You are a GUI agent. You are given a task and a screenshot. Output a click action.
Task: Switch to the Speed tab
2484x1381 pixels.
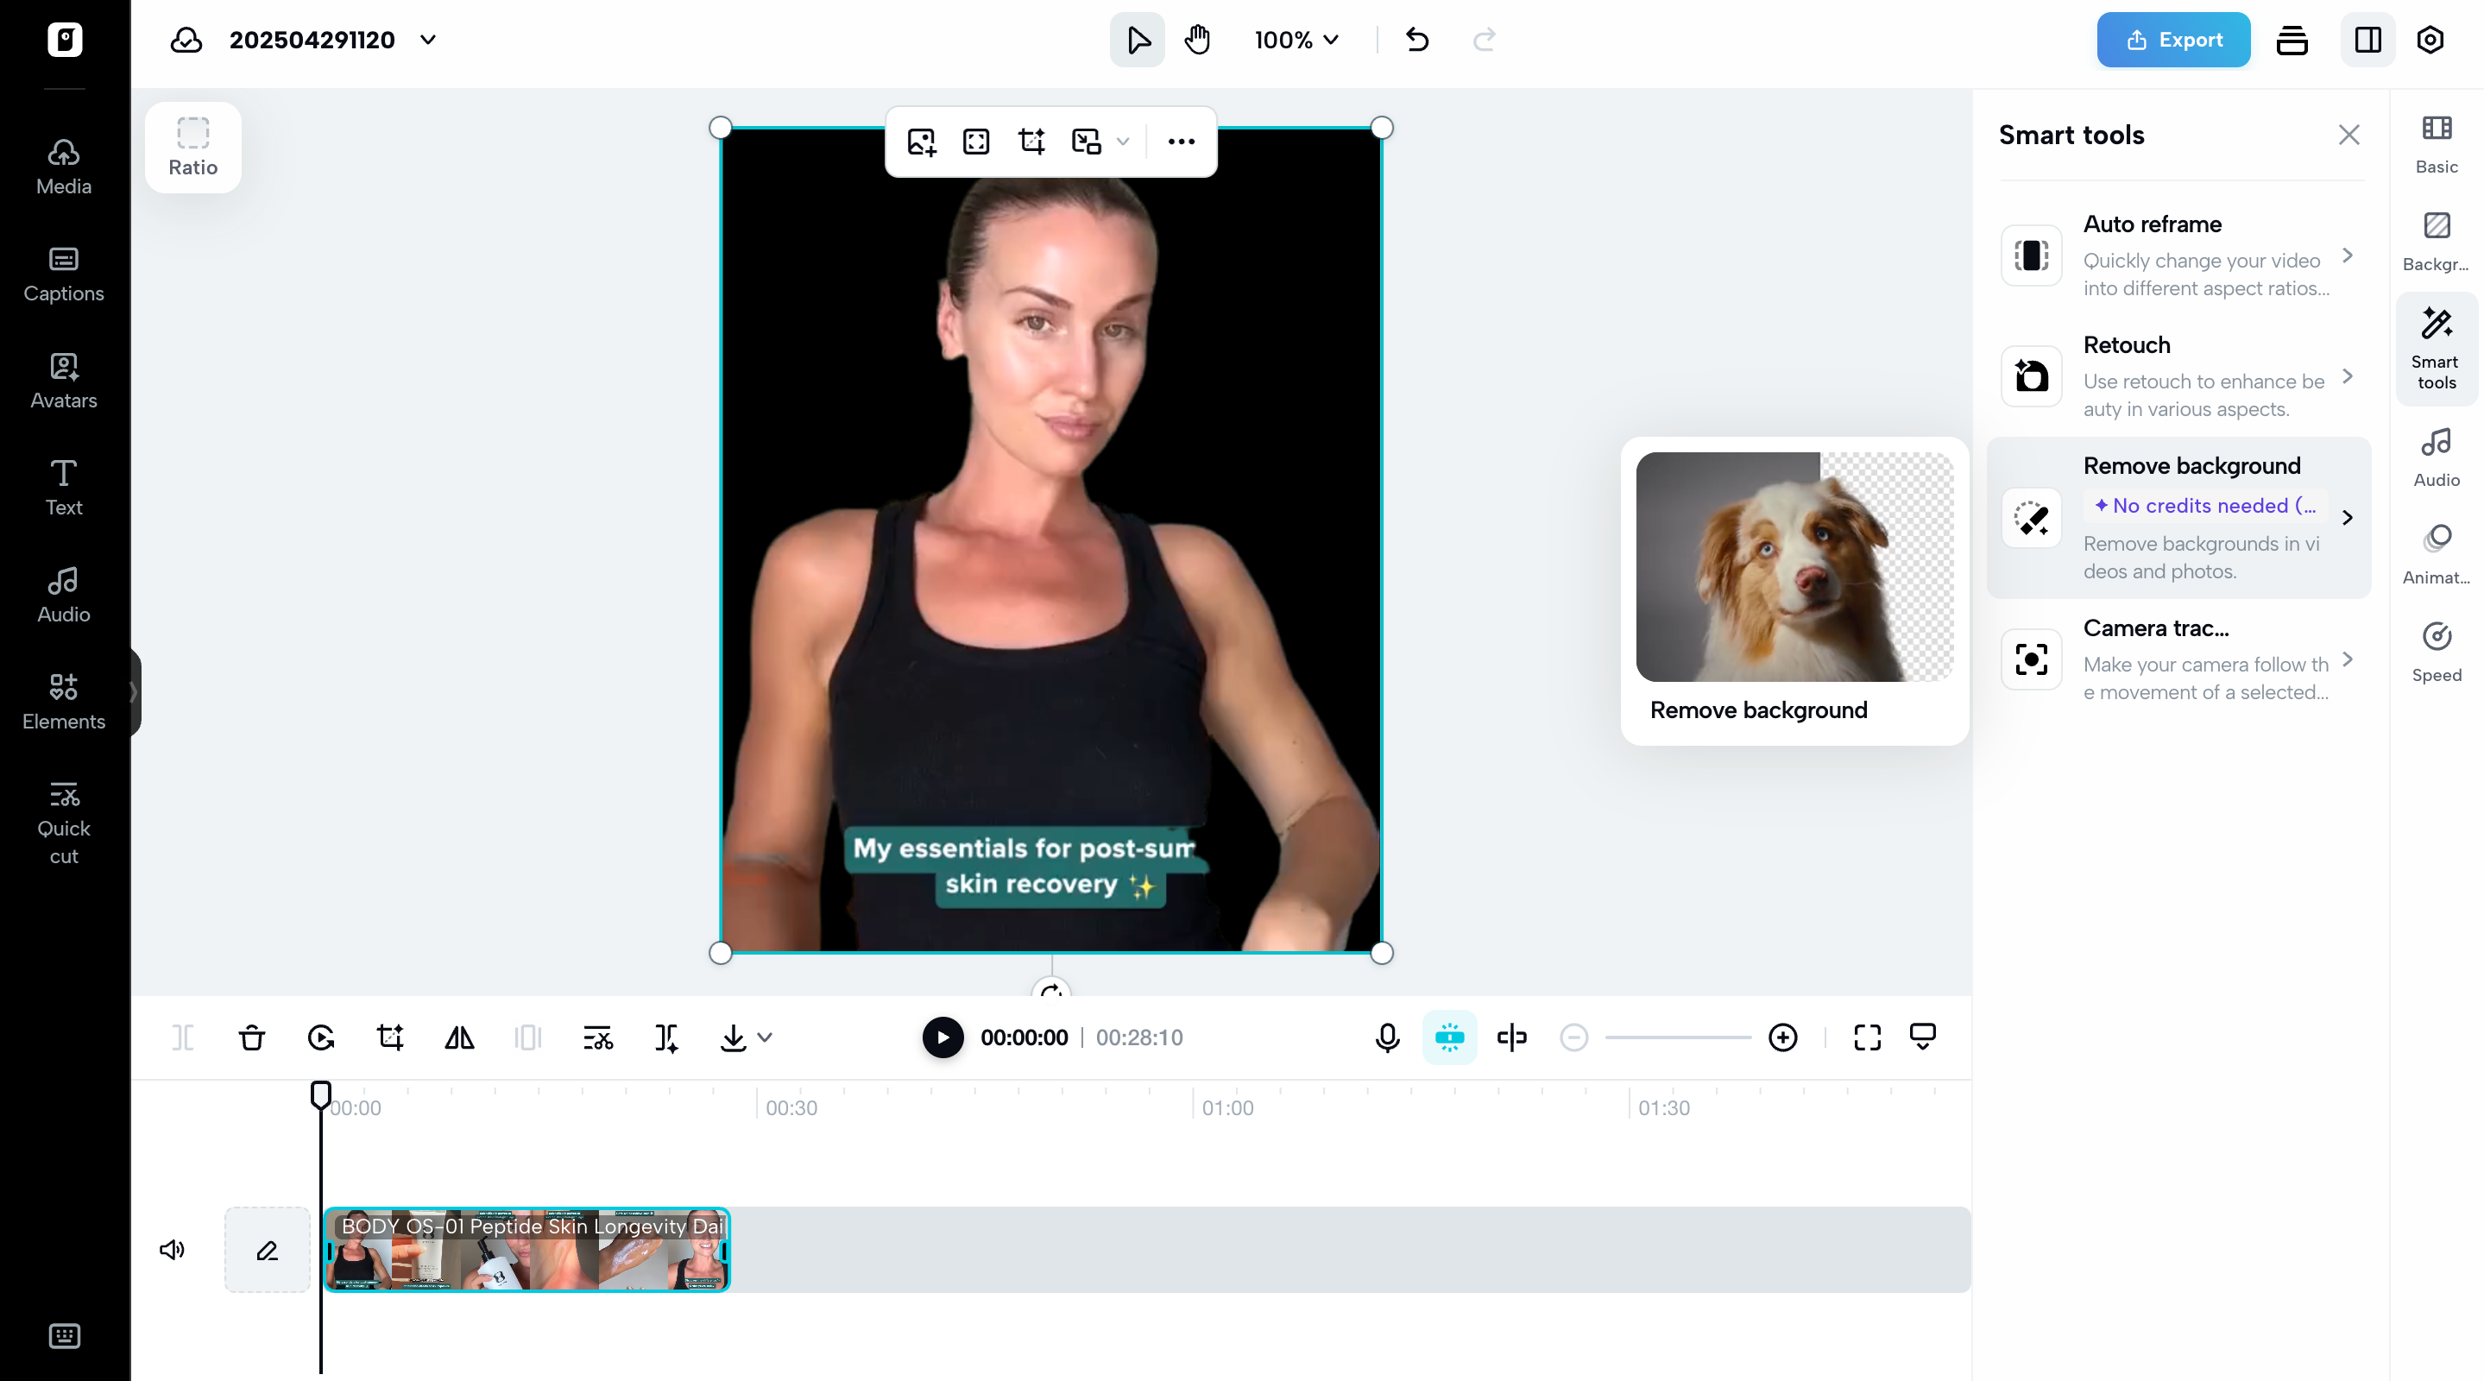click(x=2436, y=652)
